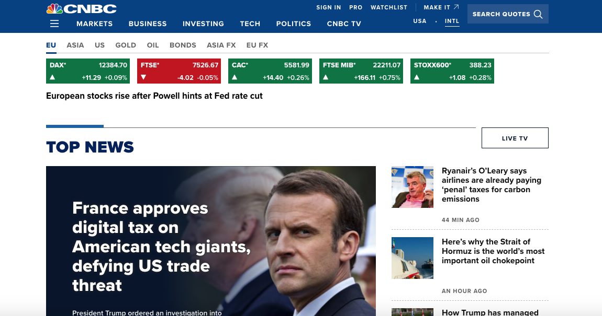The width and height of the screenshot is (602, 316).
Task: Open the Ryanair O'Leary thumbnail
Action: (413, 187)
